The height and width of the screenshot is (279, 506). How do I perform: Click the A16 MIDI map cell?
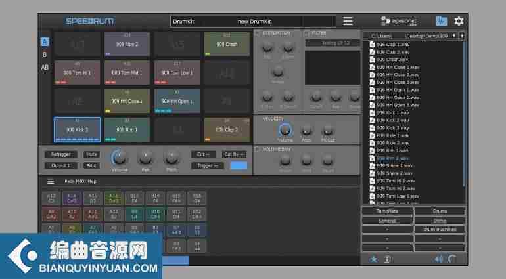pos(114,198)
